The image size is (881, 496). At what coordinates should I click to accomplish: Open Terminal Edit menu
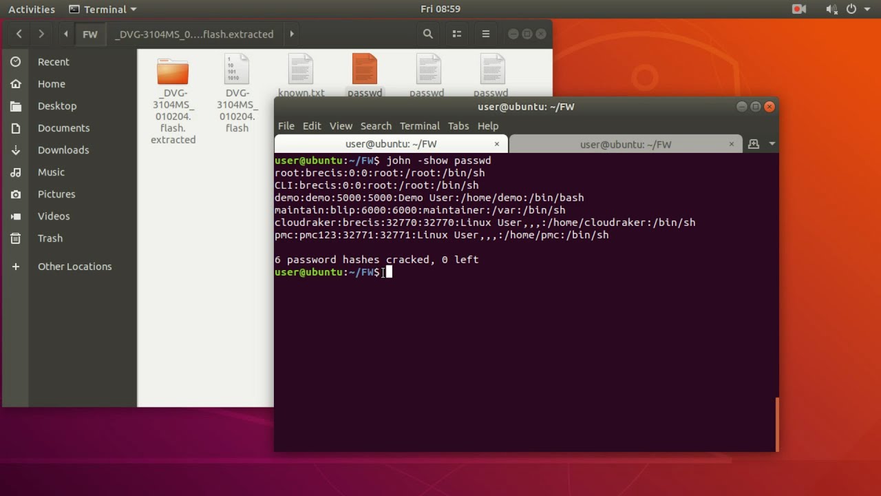pyautogui.click(x=312, y=126)
